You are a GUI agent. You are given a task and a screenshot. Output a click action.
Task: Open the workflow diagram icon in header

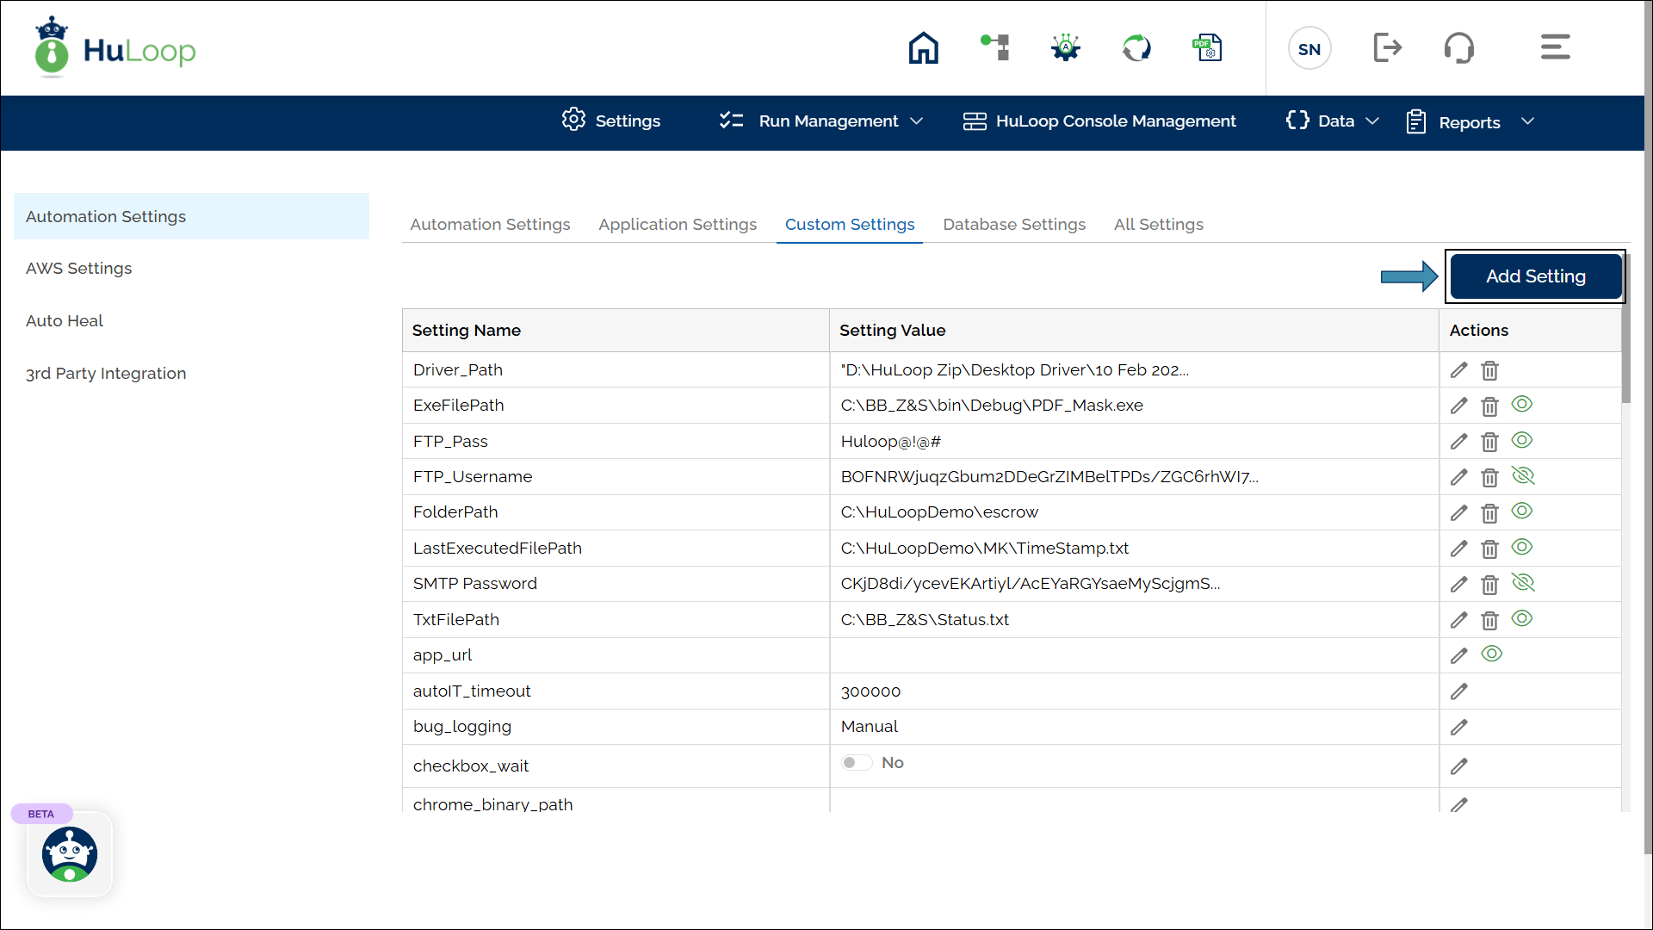pyautogui.click(x=995, y=47)
